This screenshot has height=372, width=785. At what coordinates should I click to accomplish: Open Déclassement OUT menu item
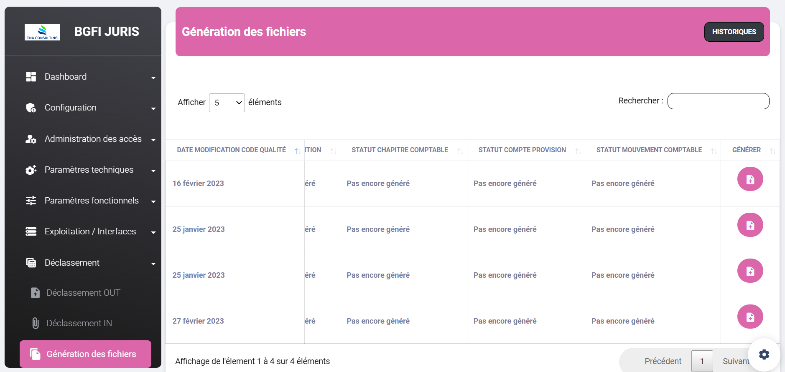[83, 293]
